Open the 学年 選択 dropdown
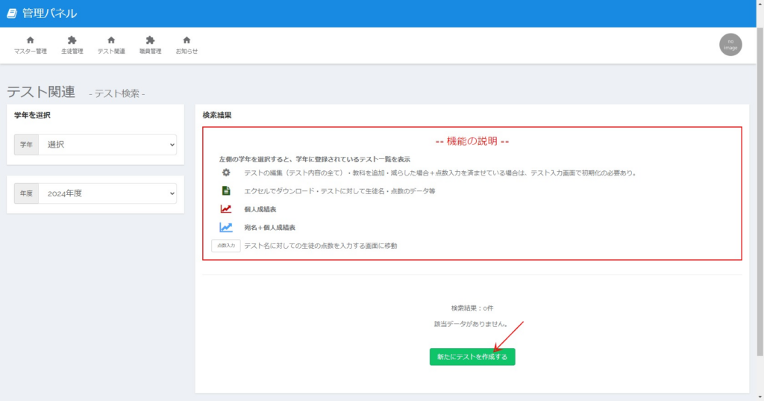Viewport: 764px width, 401px height. tap(107, 144)
